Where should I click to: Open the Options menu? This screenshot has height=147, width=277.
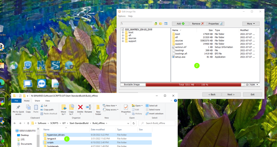point(122,16)
